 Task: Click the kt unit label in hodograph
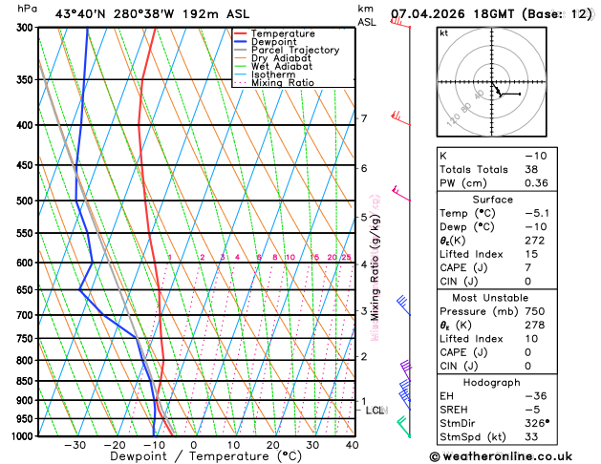point(444,33)
